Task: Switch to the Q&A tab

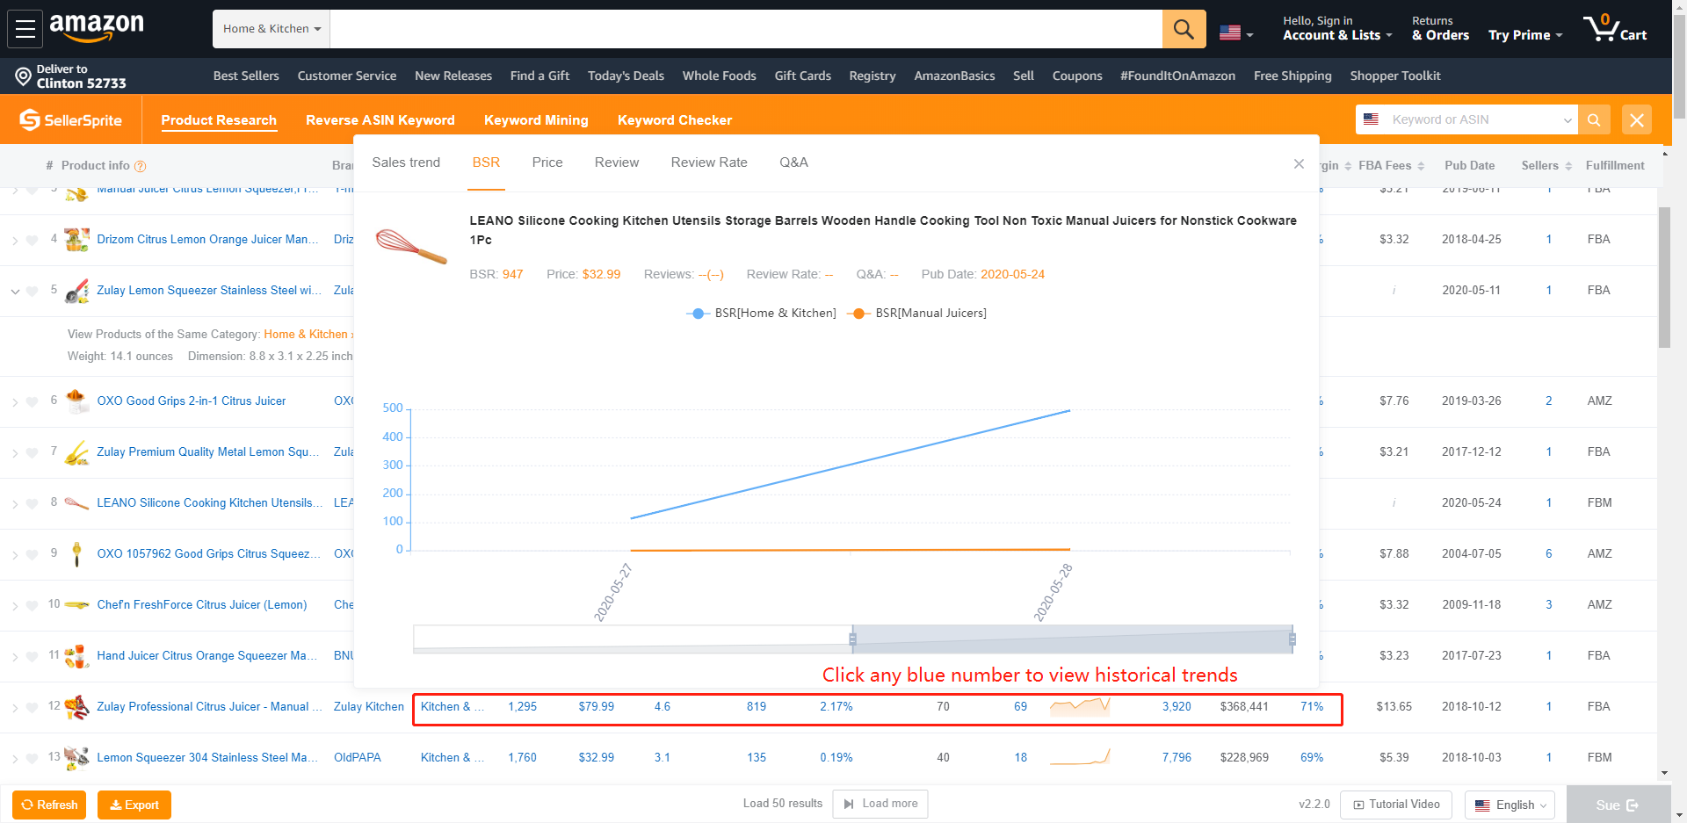Action: tap(794, 162)
